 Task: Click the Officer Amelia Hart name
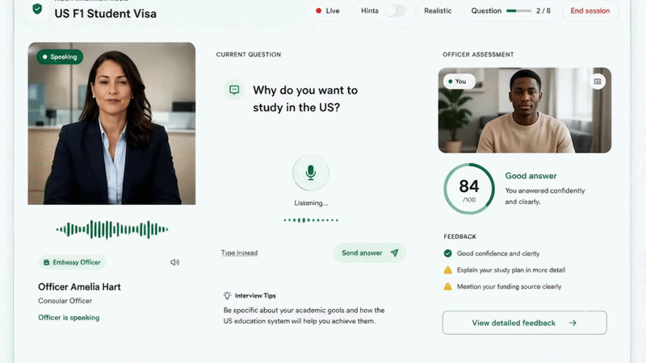(79, 287)
